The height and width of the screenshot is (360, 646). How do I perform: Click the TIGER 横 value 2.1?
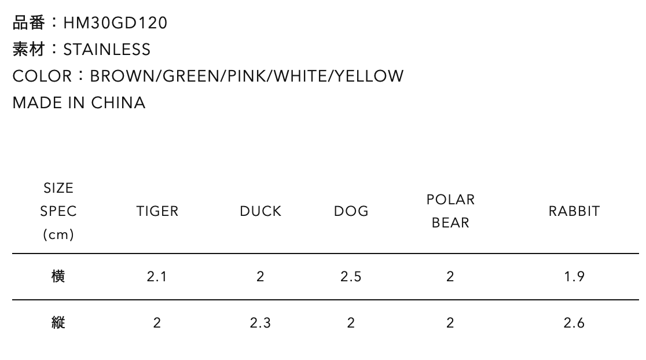coord(157,277)
